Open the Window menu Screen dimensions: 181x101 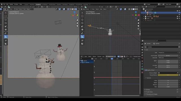(x=16, y=4)
